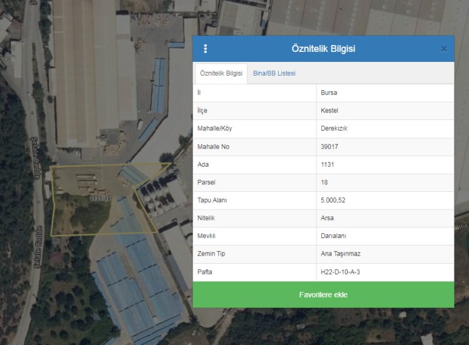This screenshot has height=345, width=469.
Task: Open the three-dot menu in dialog header
Action: pyautogui.click(x=205, y=49)
